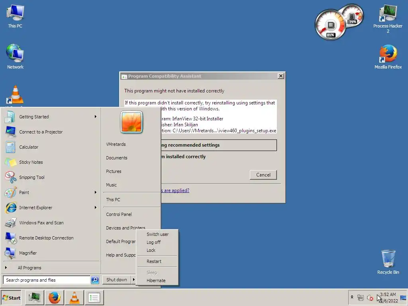Viewport: 408px width, 306px height.
Task: Open 'settings are applied?' help link
Action: [175, 190]
